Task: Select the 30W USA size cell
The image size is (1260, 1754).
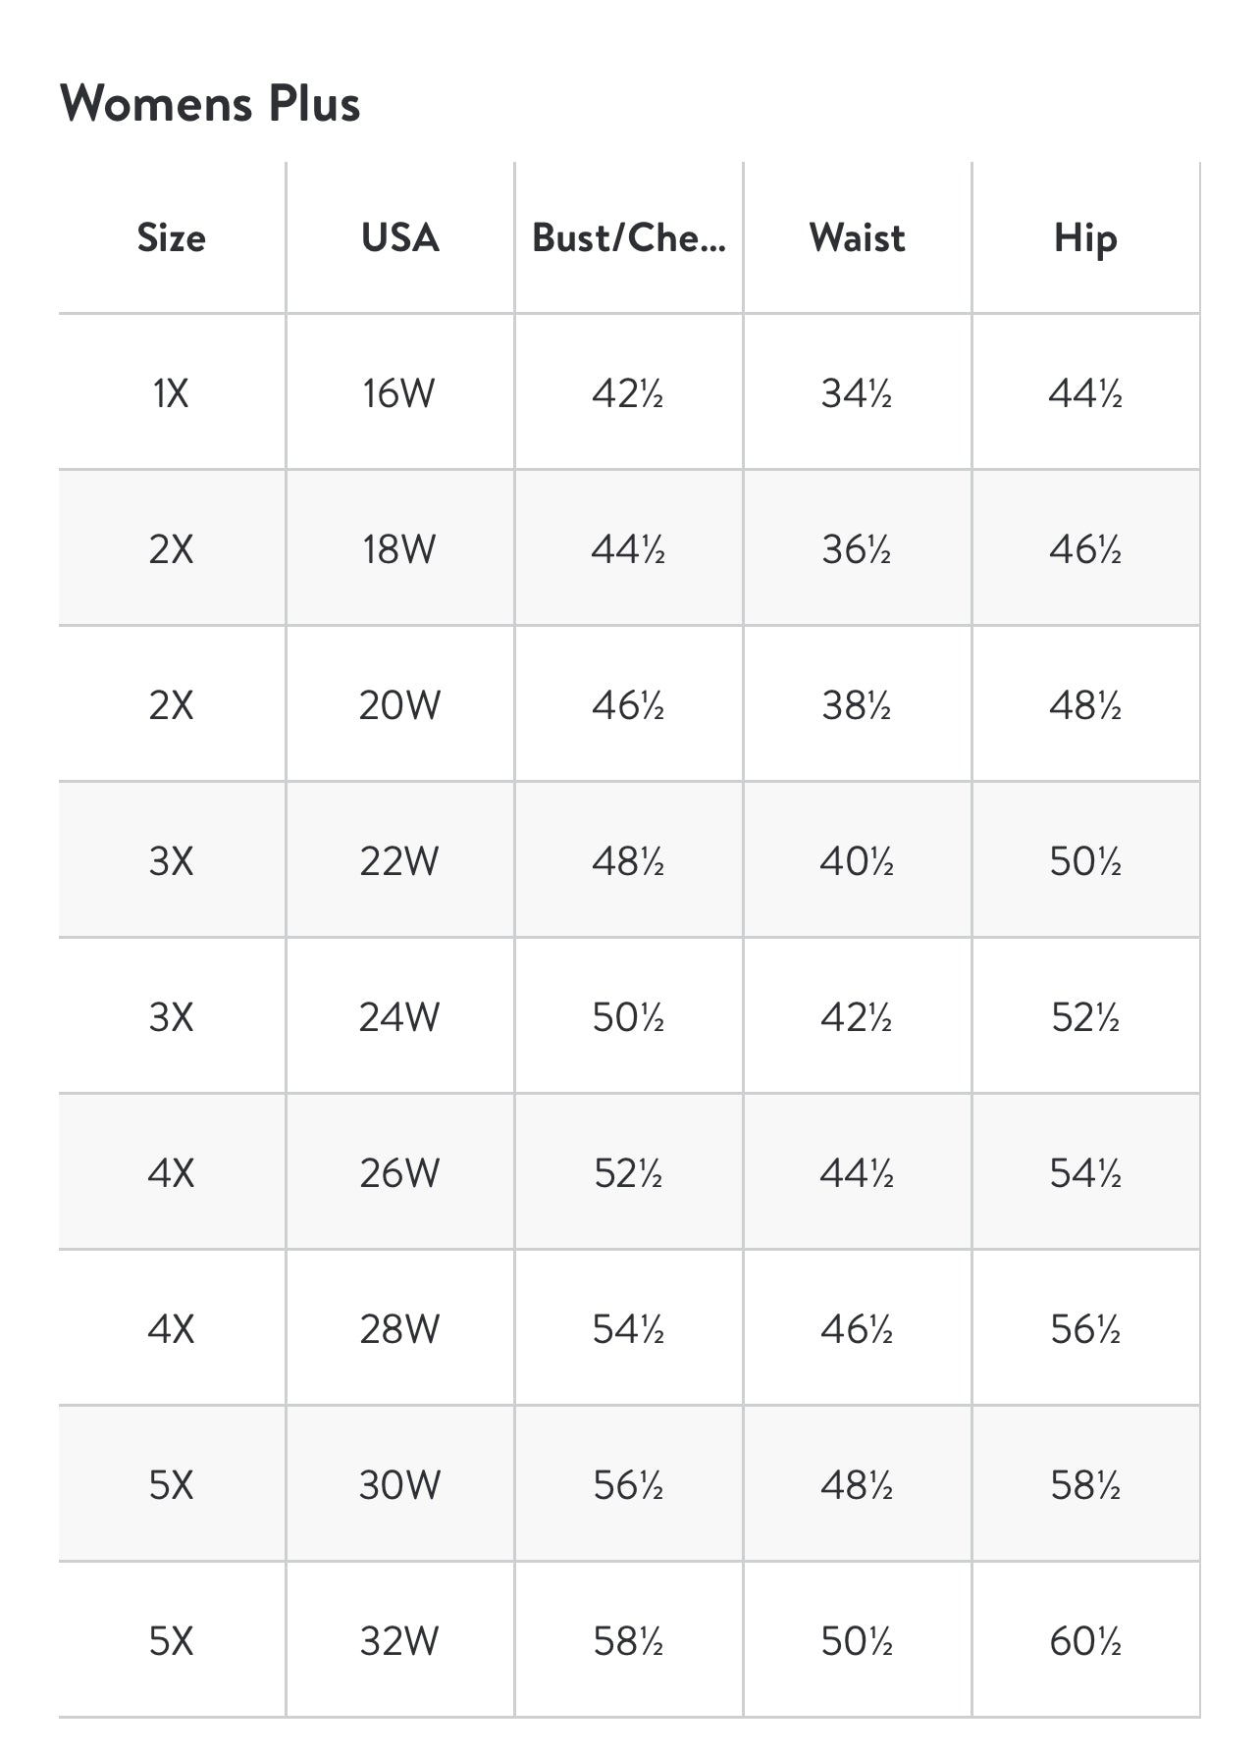Action: tap(399, 1485)
